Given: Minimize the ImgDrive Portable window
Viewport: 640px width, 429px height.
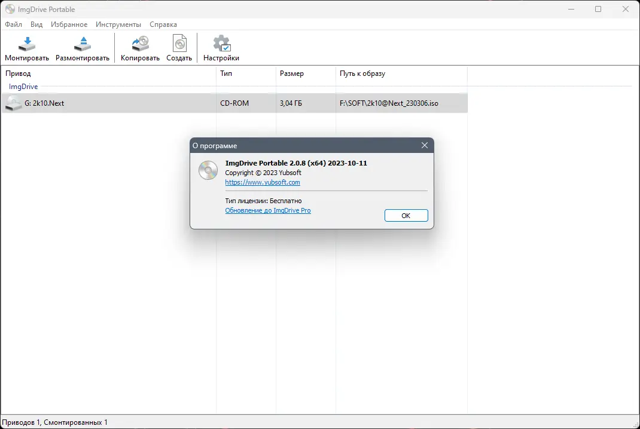Looking at the screenshot, I should (571, 9).
